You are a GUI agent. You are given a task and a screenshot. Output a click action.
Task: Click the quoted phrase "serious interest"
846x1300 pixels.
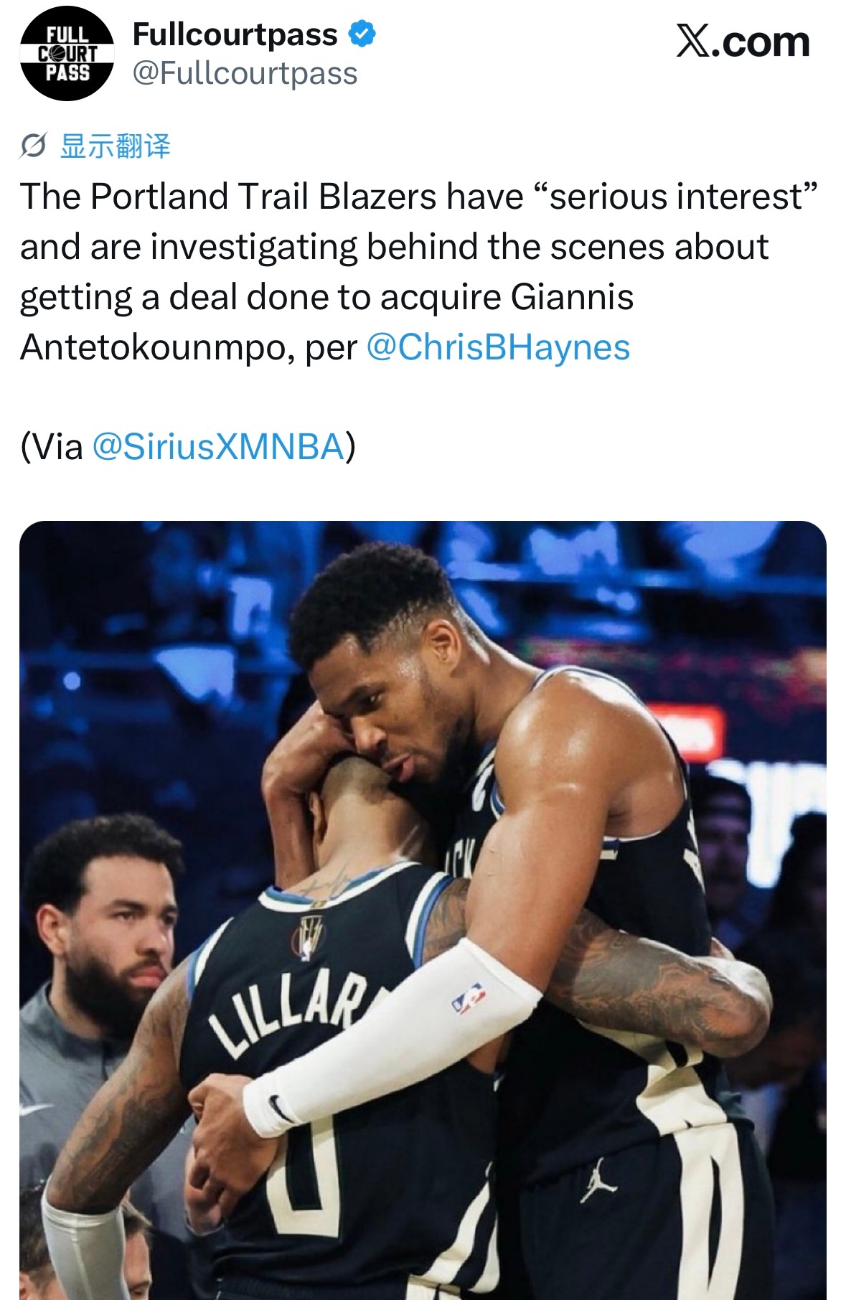pos(676,197)
